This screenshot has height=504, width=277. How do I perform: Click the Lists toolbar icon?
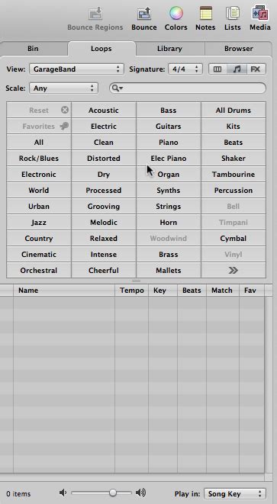(233, 14)
